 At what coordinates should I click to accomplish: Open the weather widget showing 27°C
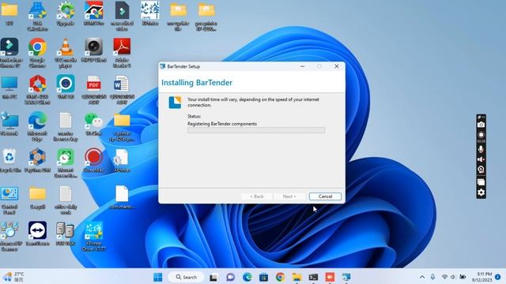coord(13,277)
